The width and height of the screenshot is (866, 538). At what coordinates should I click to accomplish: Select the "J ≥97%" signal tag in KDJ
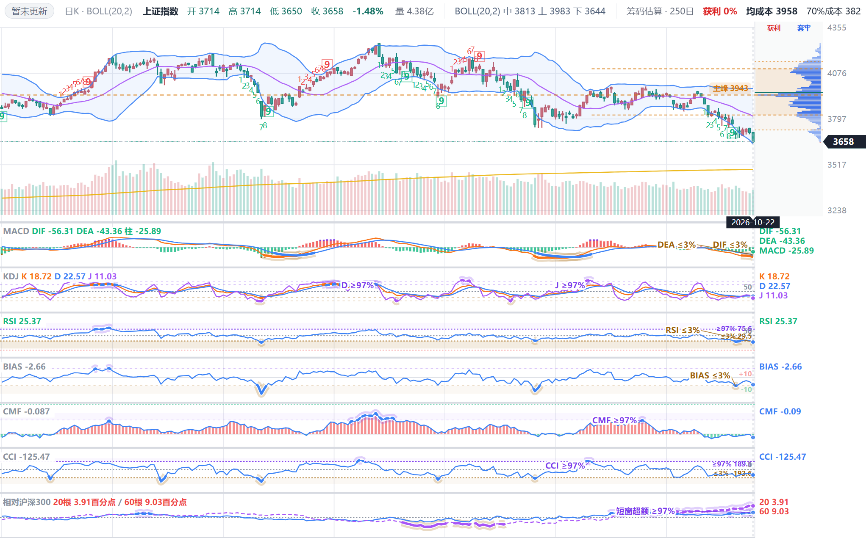[570, 285]
